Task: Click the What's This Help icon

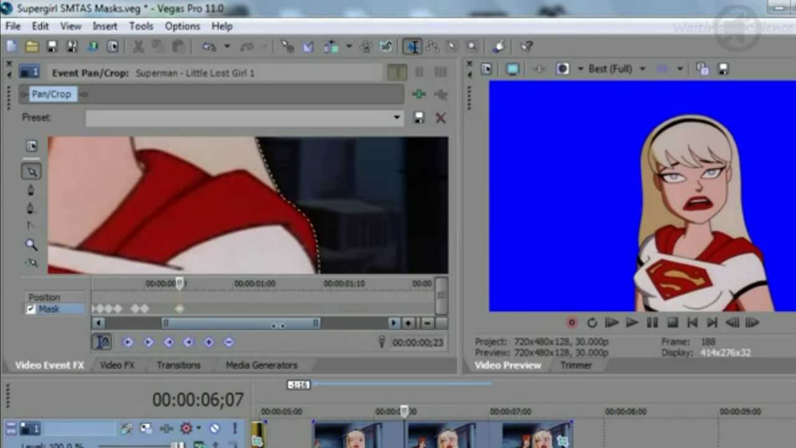Action: [x=526, y=47]
